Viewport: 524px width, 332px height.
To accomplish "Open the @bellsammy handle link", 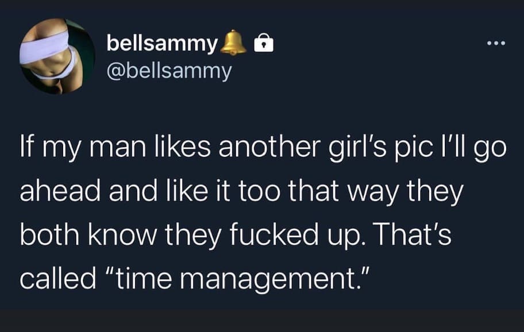I will click(169, 71).
